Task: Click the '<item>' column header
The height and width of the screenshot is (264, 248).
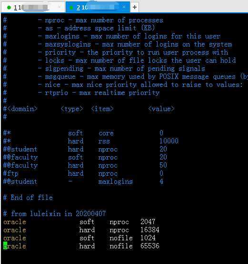Action: coord(102,109)
